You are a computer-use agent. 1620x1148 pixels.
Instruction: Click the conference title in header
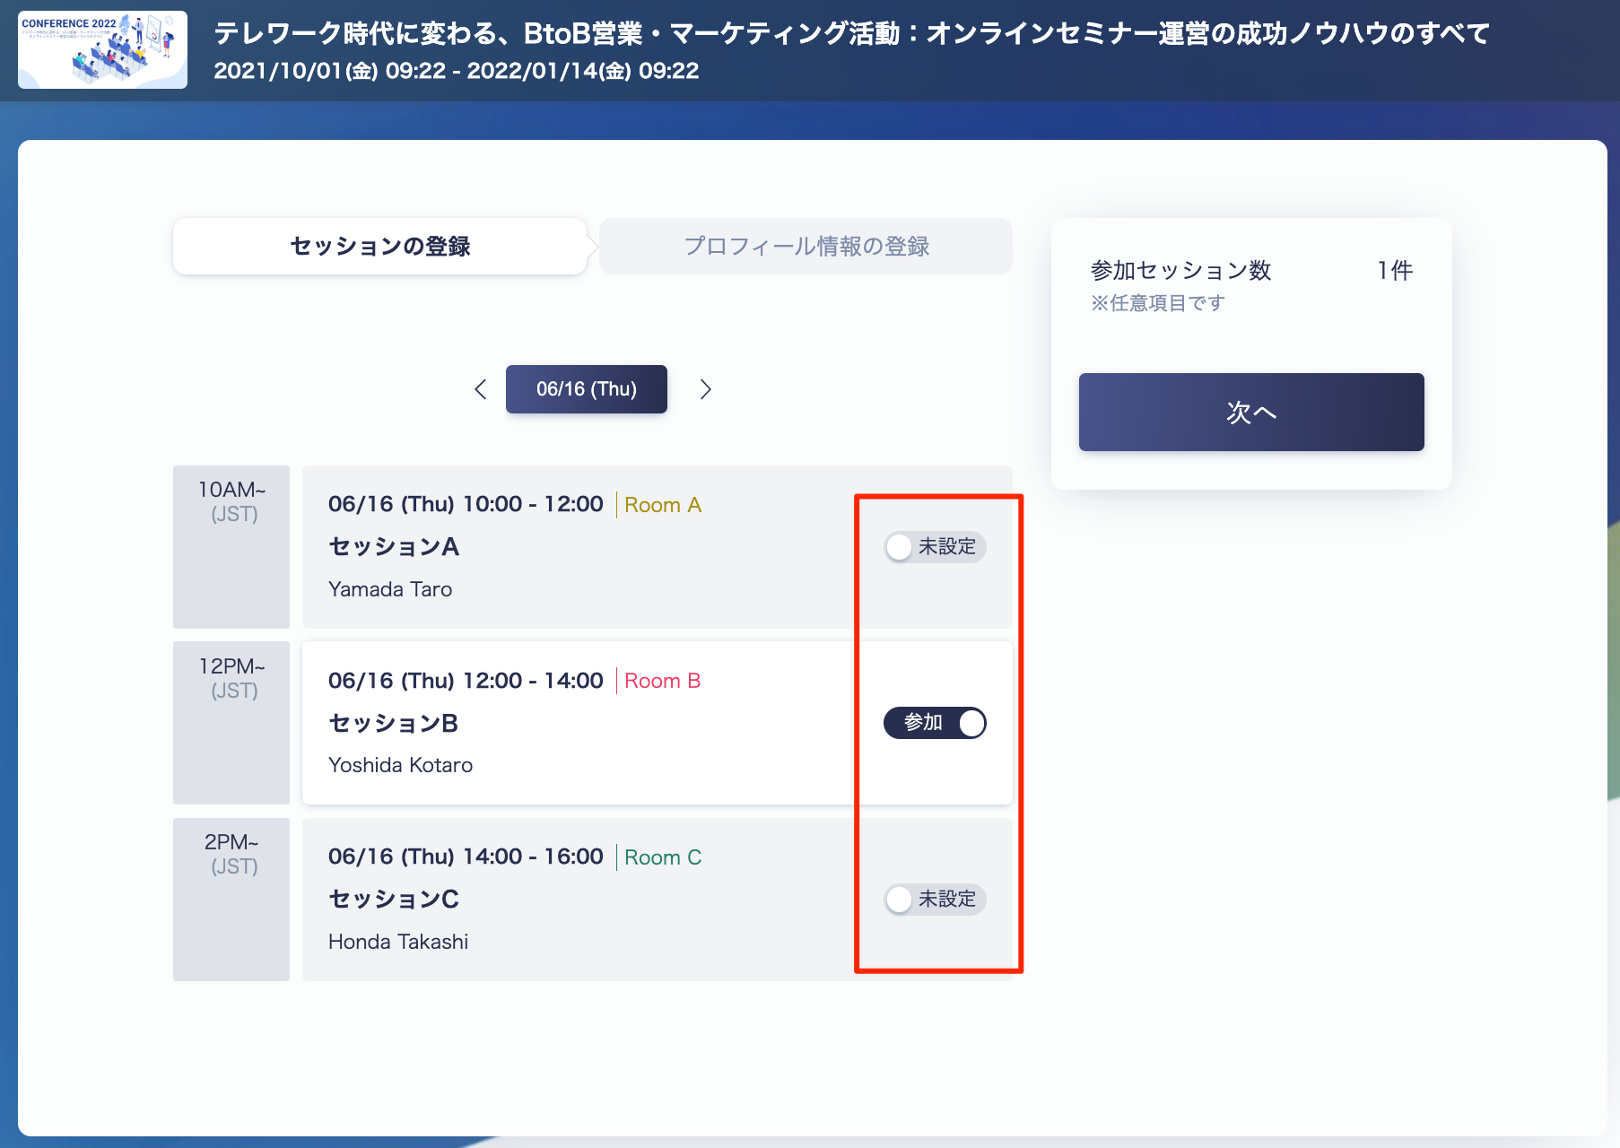pos(852,34)
